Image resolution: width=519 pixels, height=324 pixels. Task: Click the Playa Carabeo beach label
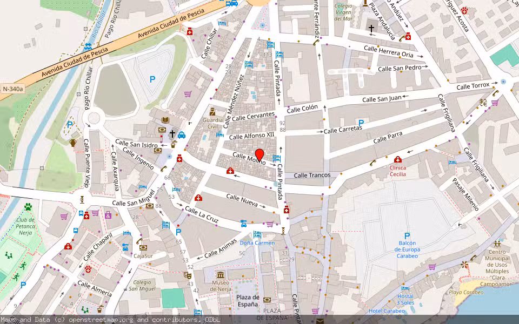(x=467, y=292)
